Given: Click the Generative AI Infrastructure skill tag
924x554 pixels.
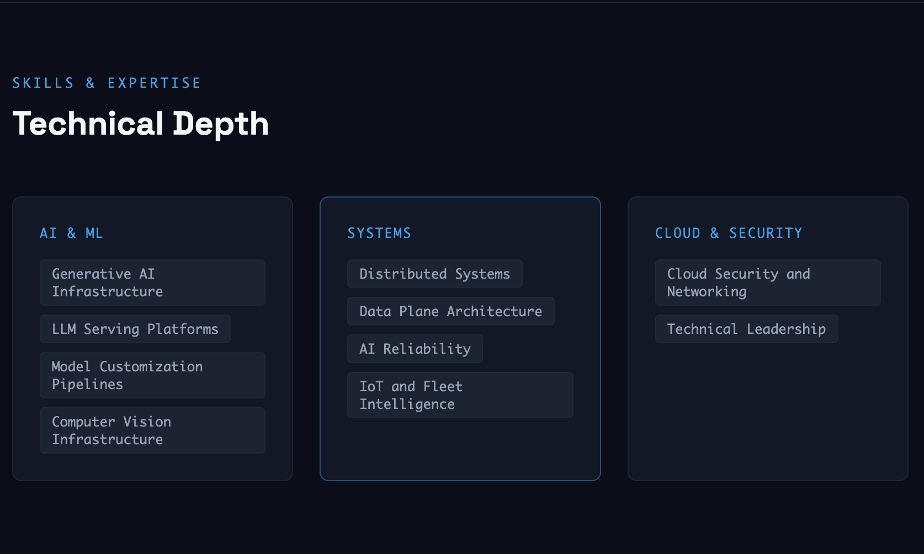Looking at the screenshot, I should point(152,283).
